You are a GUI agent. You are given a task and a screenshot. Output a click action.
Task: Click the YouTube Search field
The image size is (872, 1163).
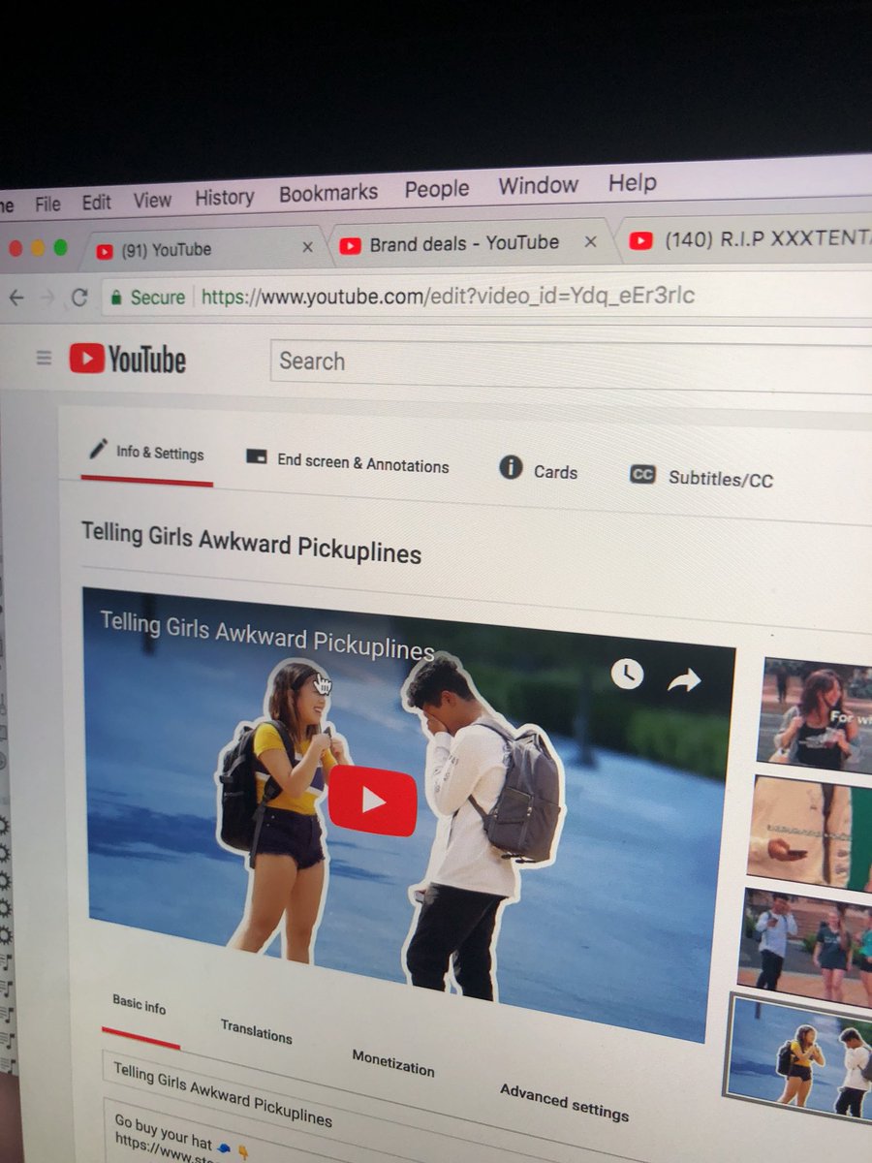click(x=571, y=365)
